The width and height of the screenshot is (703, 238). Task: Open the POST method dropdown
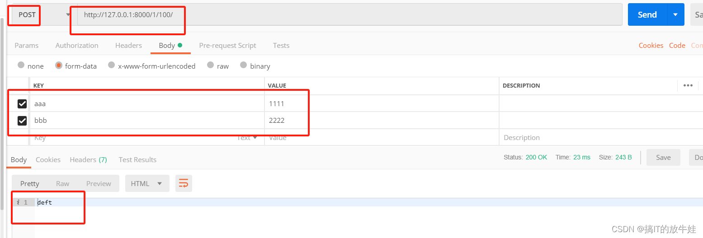[x=43, y=14]
